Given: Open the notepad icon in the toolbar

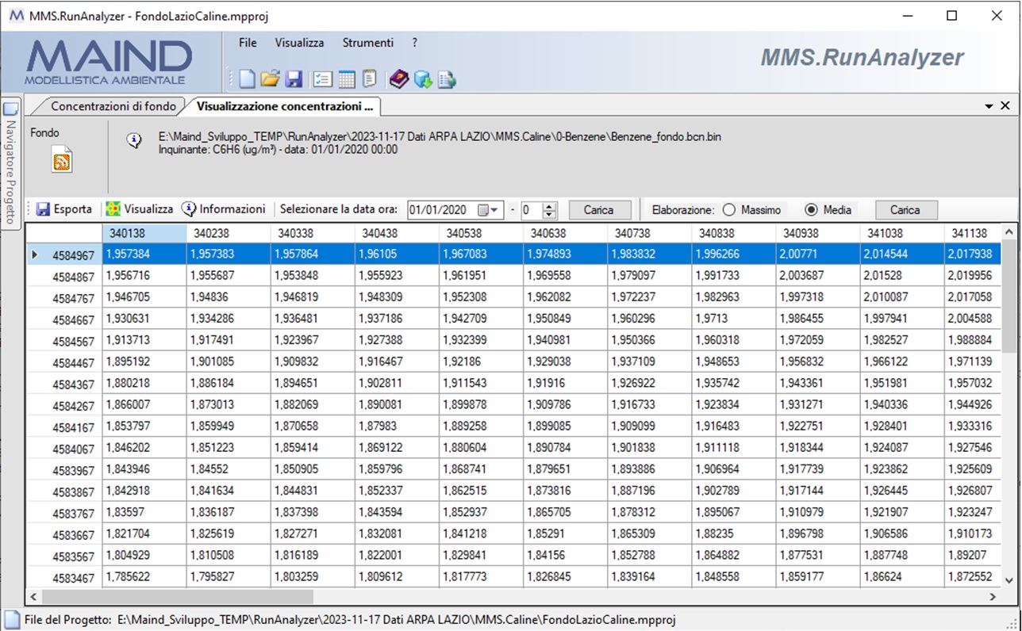Looking at the screenshot, I should point(369,78).
